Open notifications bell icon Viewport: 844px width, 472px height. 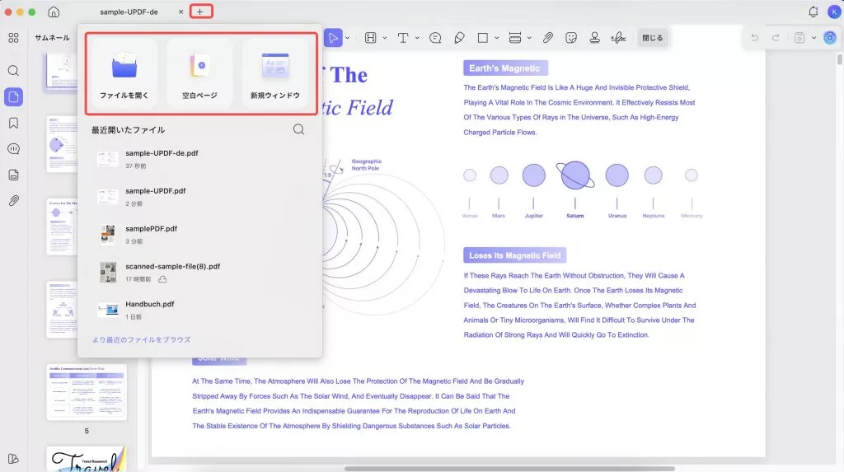[814, 12]
